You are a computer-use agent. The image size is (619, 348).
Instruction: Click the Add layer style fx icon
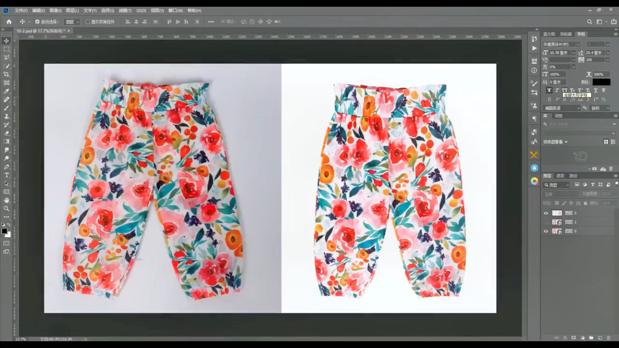(x=565, y=338)
